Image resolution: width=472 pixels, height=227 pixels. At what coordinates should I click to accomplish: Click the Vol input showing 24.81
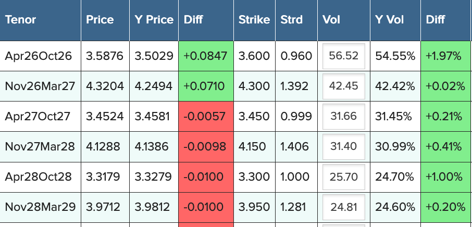(343, 207)
